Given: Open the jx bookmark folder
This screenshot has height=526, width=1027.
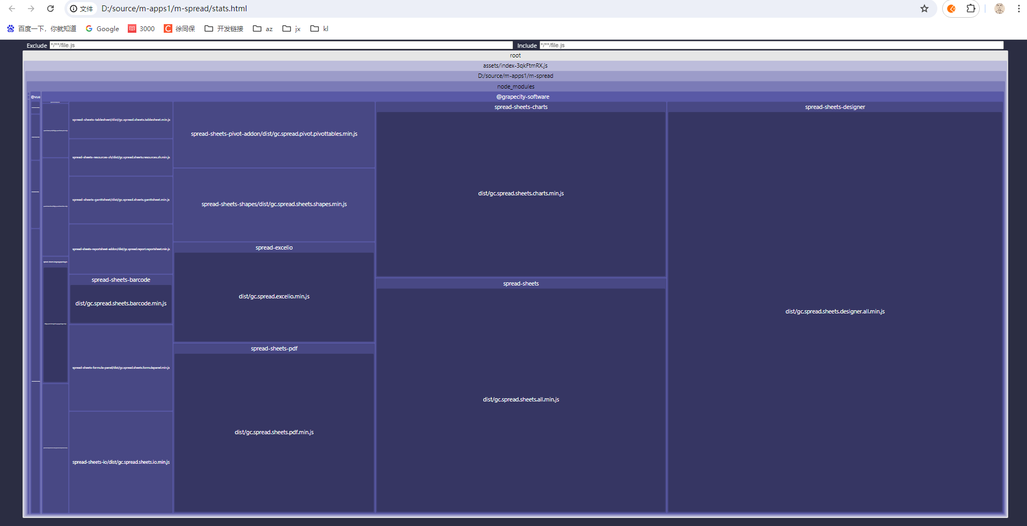Looking at the screenshot, I should [292, 28].
